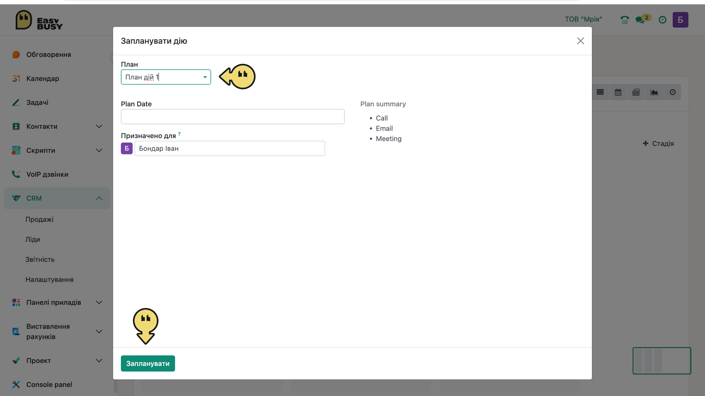This screenshot has height=396, width=705.
Task: Switch to graph chart view icon
Action: (x=654, y=92)
